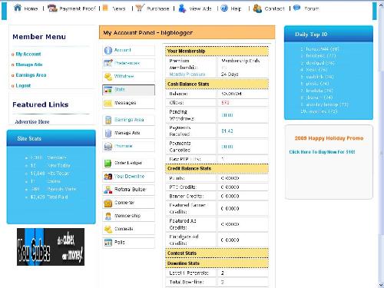Click the Member Menu heading
The height and width of the screenshot is (288, 384).
(39, 37)
